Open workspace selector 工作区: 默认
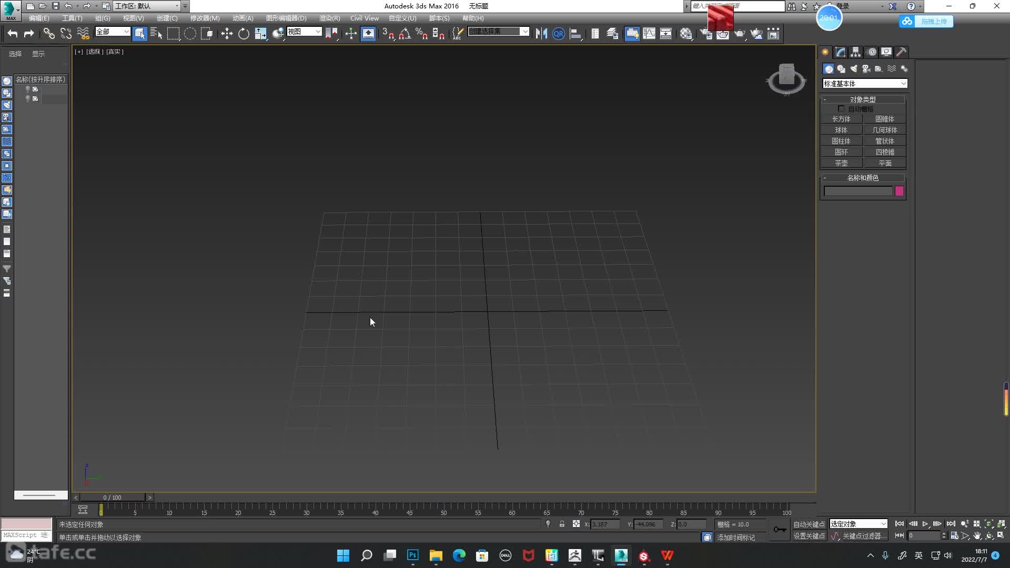 tap(147, 6)
